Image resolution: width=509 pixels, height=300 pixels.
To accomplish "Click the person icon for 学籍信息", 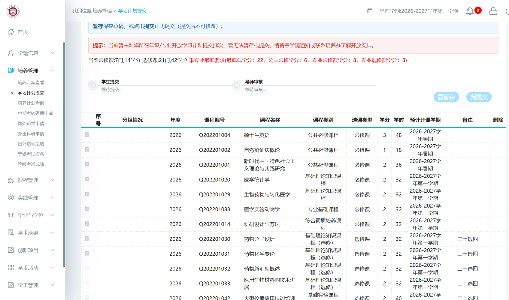I will coord(11,53).
